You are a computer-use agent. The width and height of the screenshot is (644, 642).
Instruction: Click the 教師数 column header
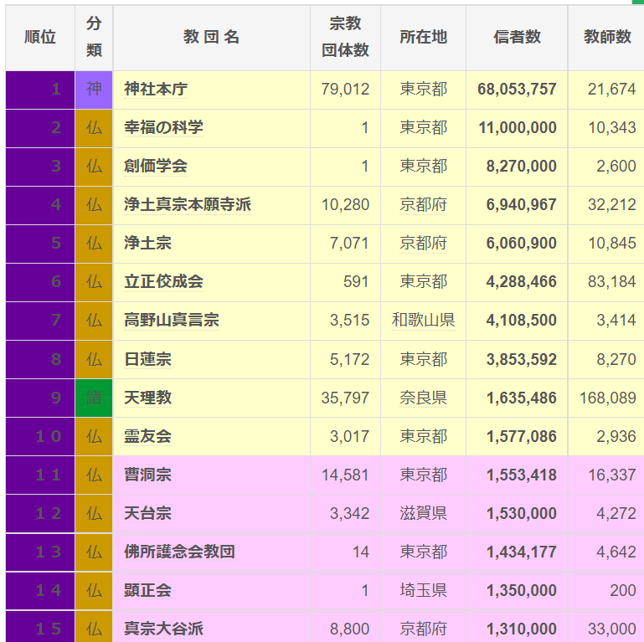tap(607, 38)
